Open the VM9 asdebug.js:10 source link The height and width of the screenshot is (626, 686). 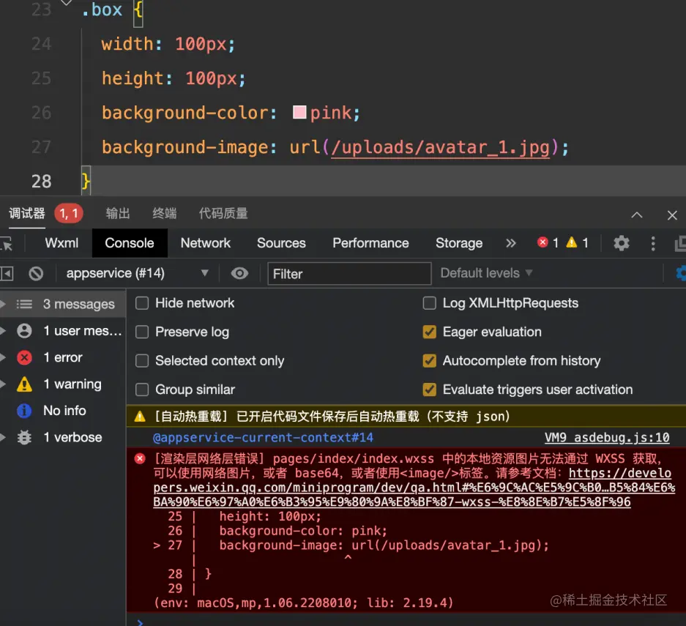(x=607, y=437)
